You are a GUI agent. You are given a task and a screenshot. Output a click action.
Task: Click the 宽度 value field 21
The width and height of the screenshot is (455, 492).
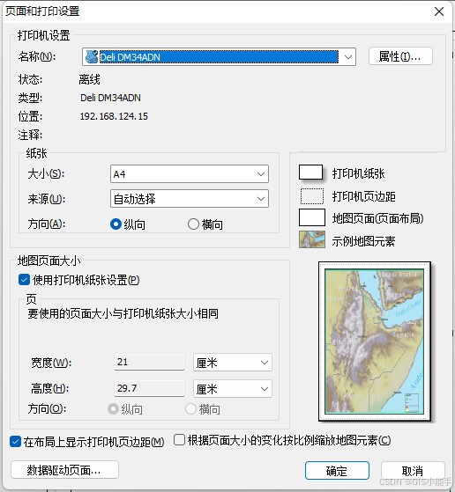pos(149,362)
